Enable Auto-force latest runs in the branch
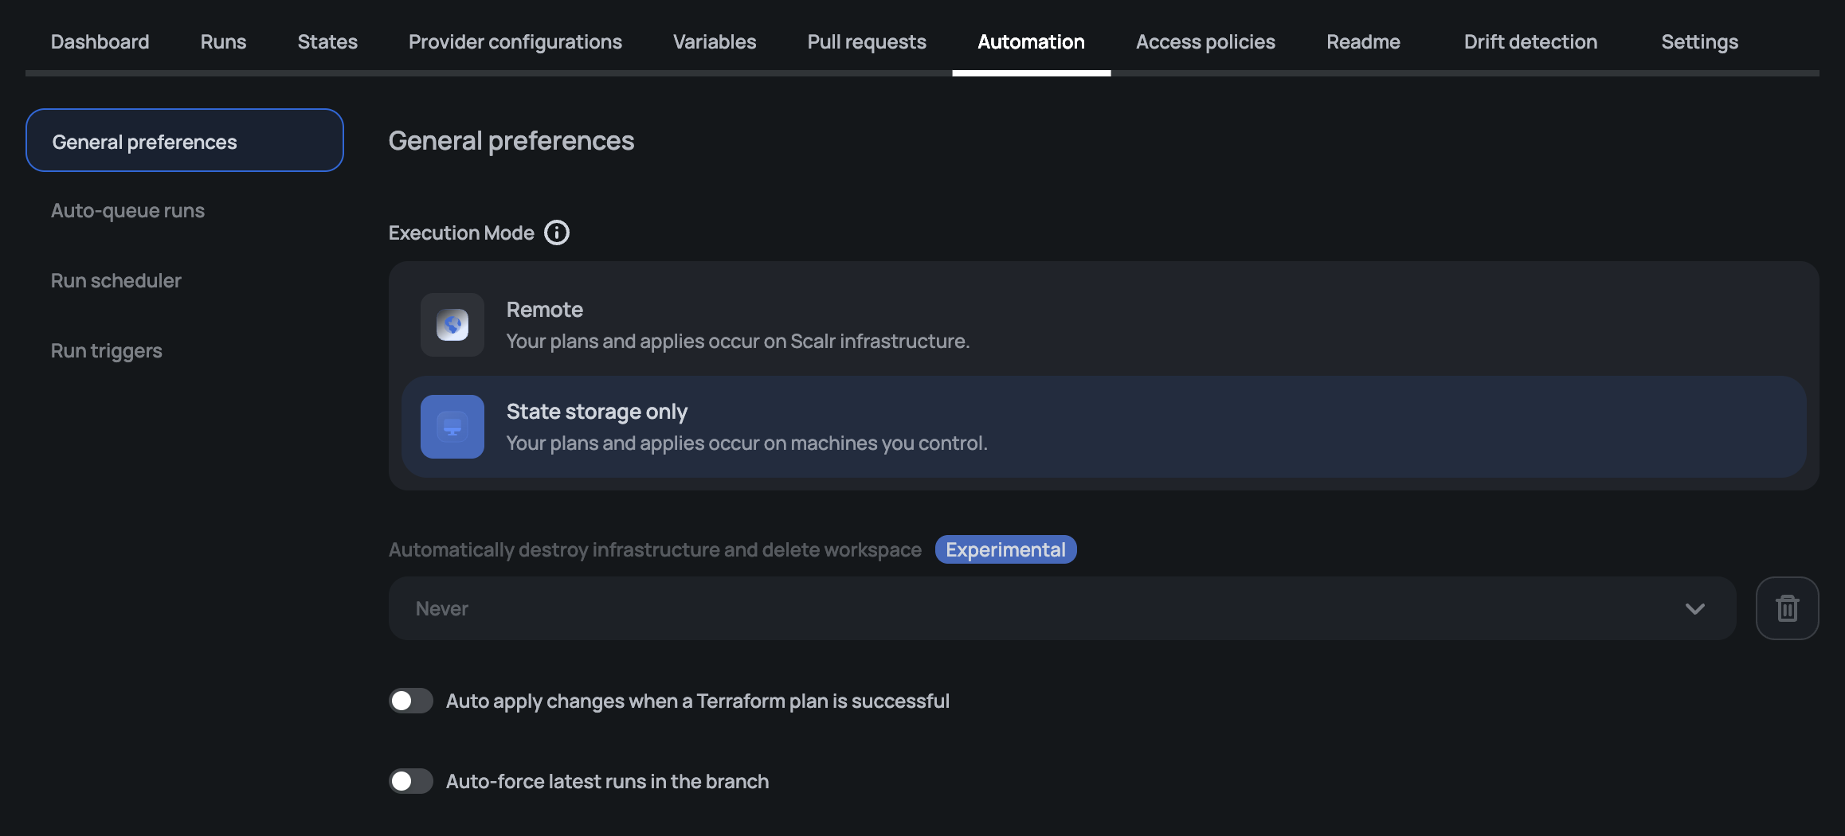 tap(411, 781)
